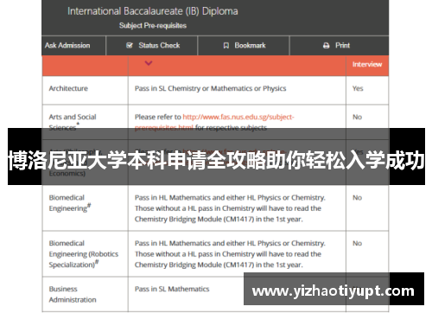Screen dimensions: 432x313
Task: Click the No value for Biomedical Engineering
Action: tap(358, 198)
